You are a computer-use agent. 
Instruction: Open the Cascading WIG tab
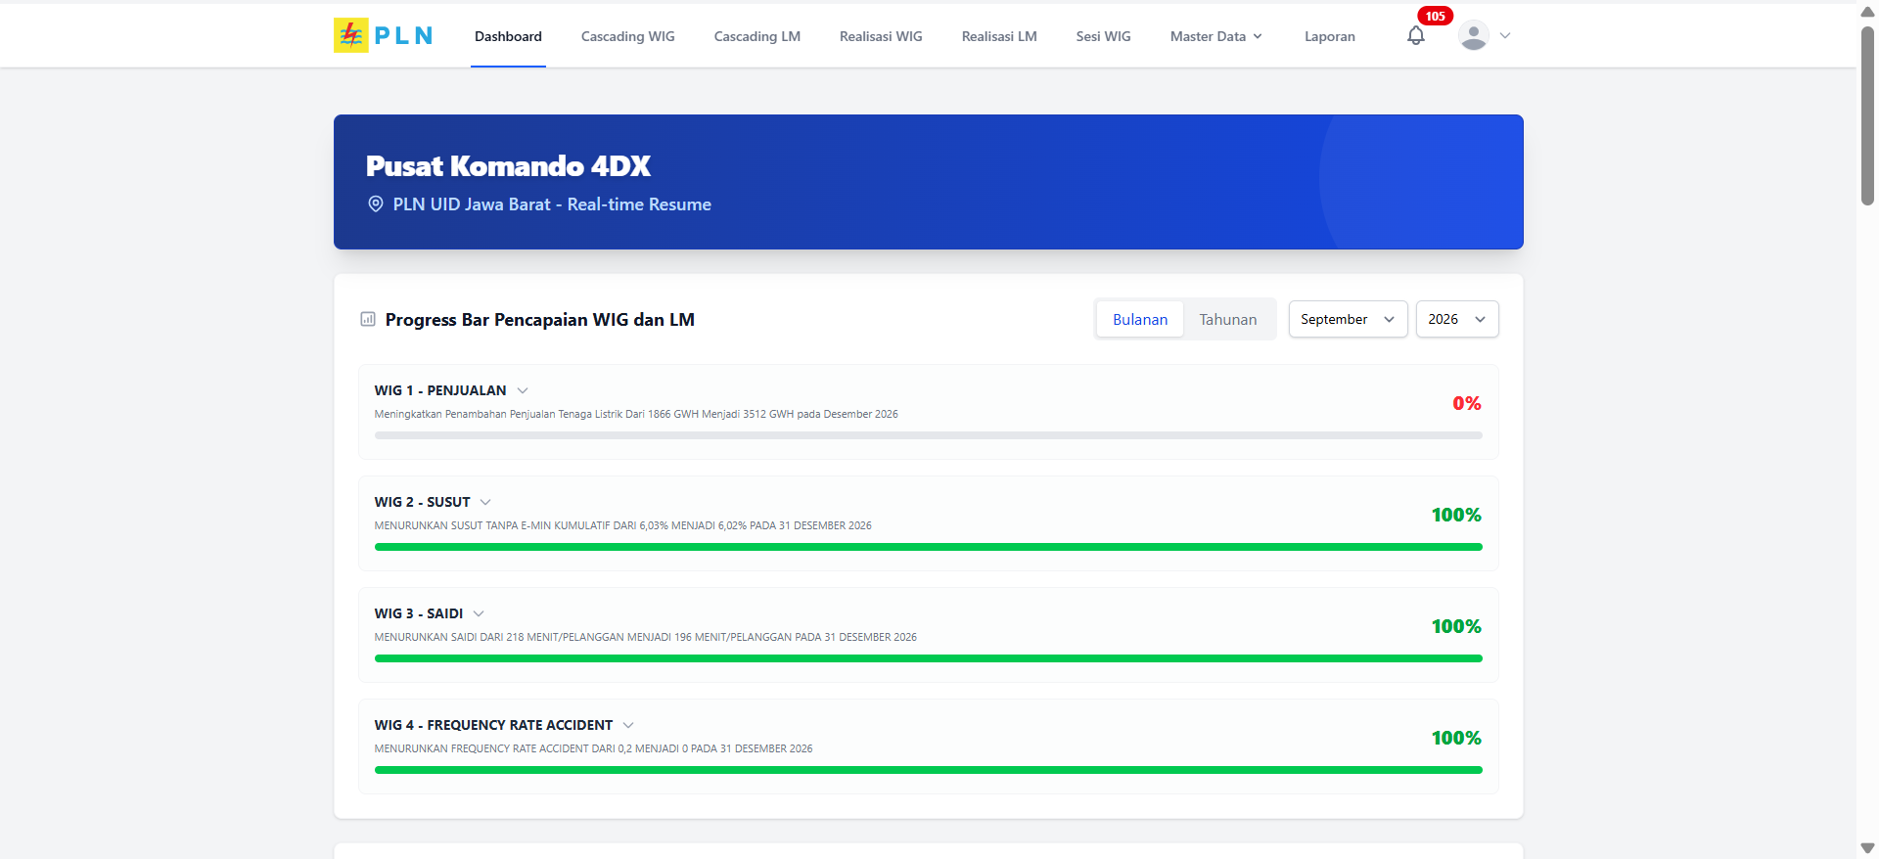click(x=627, y=36)
